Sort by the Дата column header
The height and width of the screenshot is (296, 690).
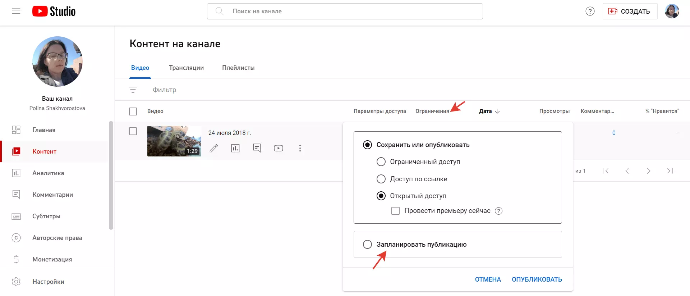pyautogui.click(x=489, y=111)
